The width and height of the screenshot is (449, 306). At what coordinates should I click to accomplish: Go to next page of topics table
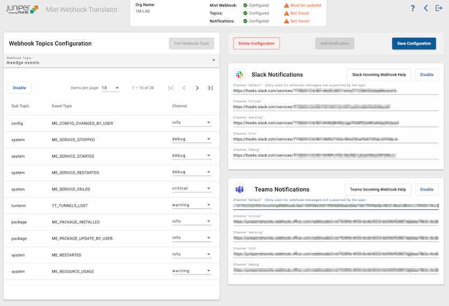pos(197,88)
